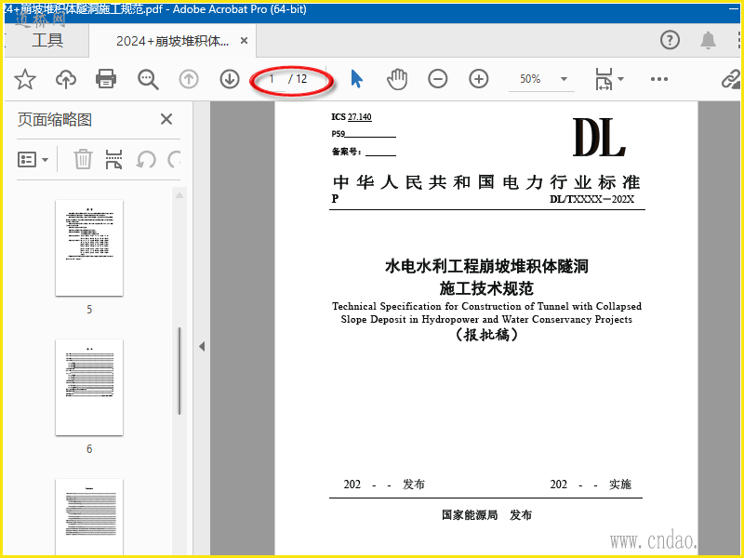
Task: Open the notifications bell
Action: click(x=708, y=40)
